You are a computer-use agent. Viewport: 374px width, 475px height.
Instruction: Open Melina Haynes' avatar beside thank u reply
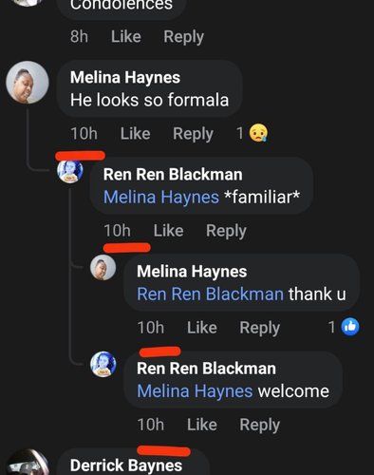tap(103, 268)
